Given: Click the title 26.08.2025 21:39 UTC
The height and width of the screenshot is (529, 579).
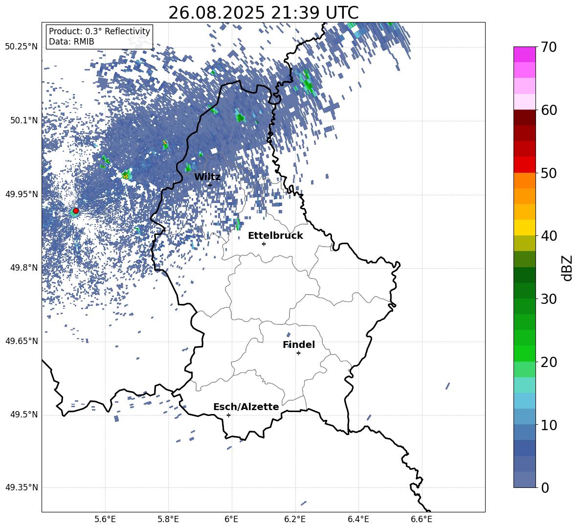Looking at the screenshot, I should click(x=264, y=13).
